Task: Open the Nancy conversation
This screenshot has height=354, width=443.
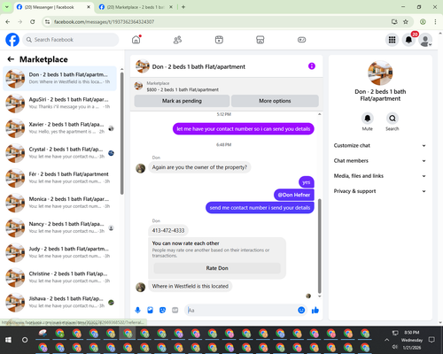Action: point(59,227)
